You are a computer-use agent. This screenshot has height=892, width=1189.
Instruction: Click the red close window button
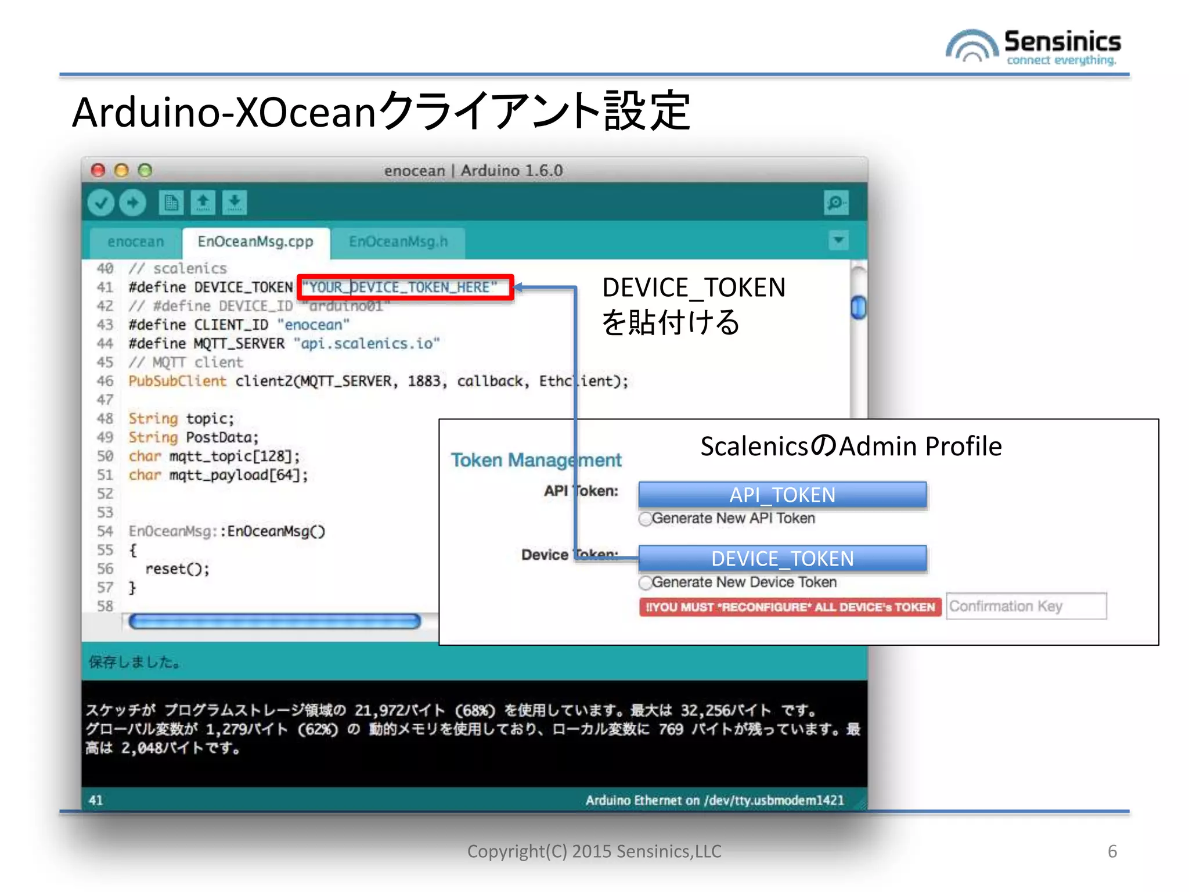pyautogui.click(x=98, y=170)
